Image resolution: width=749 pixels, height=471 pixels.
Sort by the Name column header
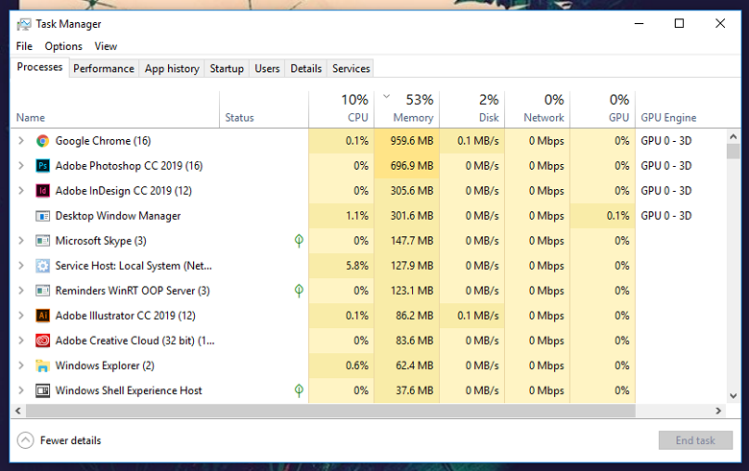(115, 109)
